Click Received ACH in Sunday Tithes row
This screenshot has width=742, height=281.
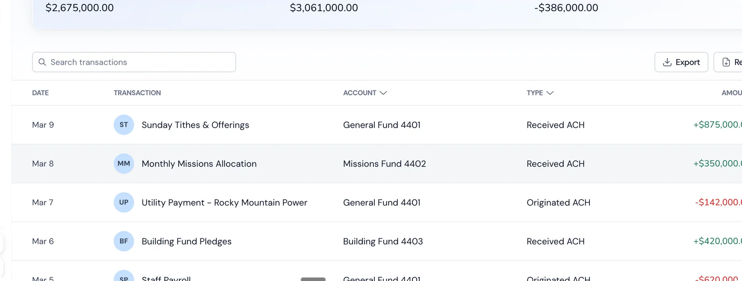(x=556, y=125)
